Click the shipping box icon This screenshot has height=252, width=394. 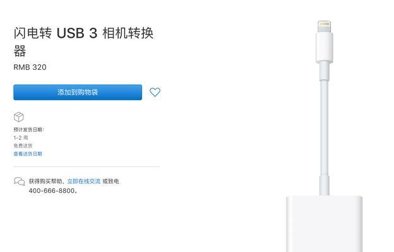(18, 117)
